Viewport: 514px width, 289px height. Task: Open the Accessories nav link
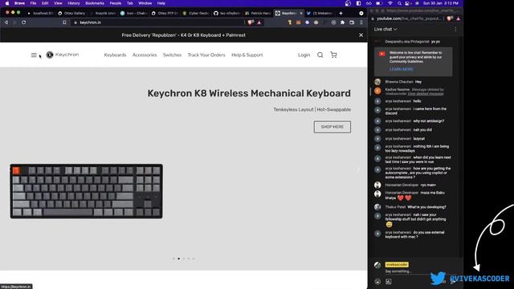[x=145, y=55]
